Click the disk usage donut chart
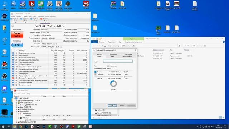The height and width of the screenshot is (129, 229). pyautogui.click(x=113, y=84)
